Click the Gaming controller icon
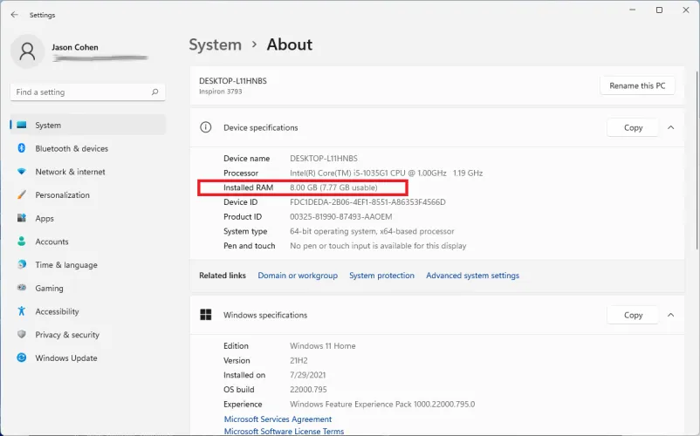This screenshot has width=700, height=436. point(22,289)
